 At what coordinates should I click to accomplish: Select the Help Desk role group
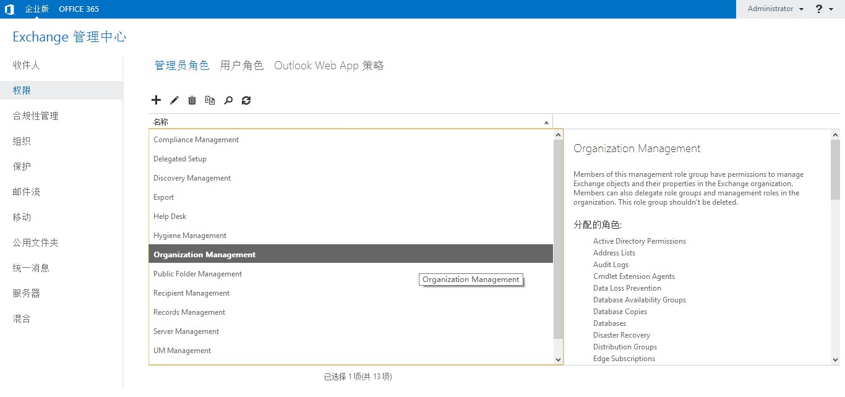point(351,216)
